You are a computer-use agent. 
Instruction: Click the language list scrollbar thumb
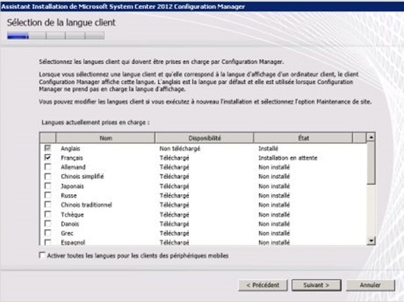click(371, 163)
